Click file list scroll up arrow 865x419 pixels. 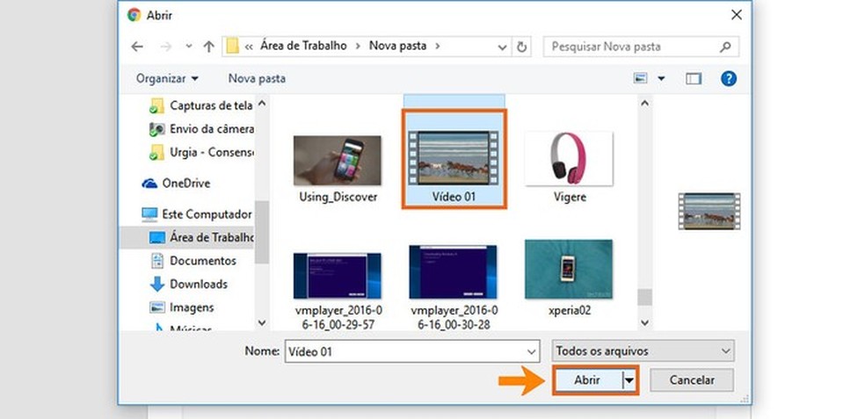tap(645, 103)
